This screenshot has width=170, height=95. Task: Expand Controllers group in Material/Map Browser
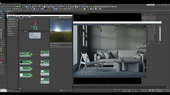pos(12,32)
